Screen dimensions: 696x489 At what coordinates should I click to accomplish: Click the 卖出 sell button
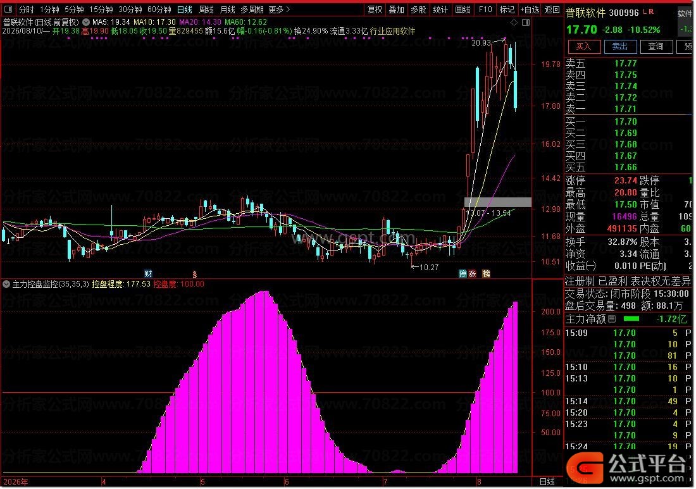point(620,46)
